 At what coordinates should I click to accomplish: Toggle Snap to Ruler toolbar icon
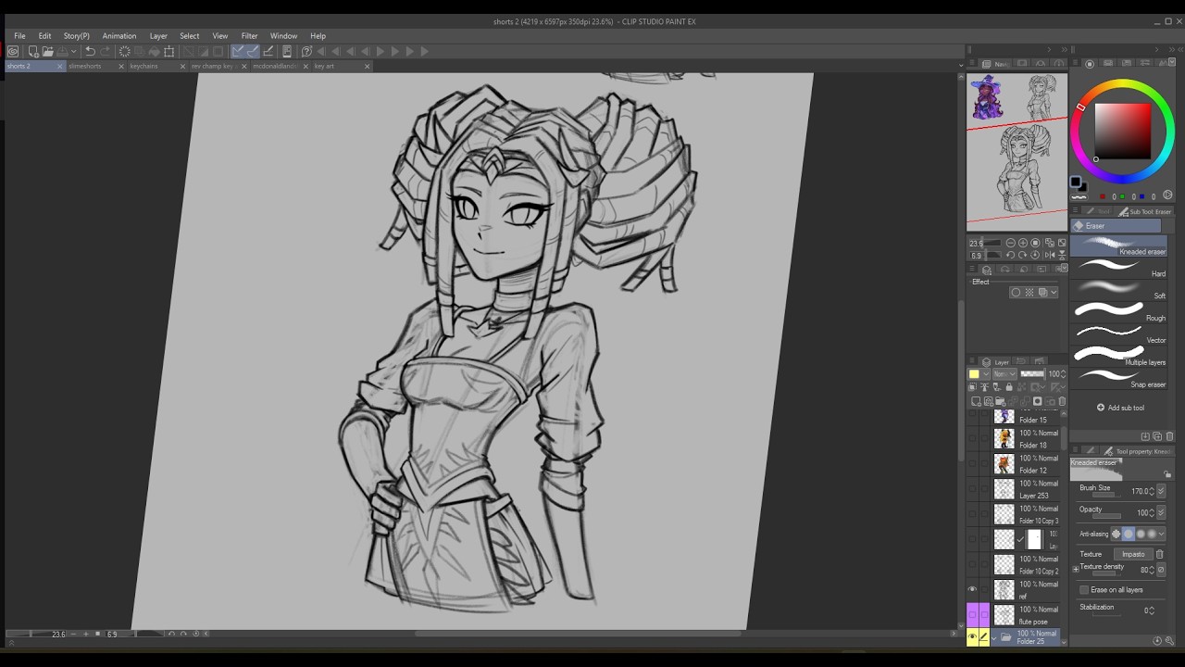237,51
